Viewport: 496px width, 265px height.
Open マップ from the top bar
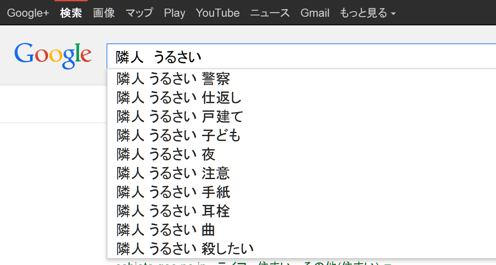pos(139,13)
